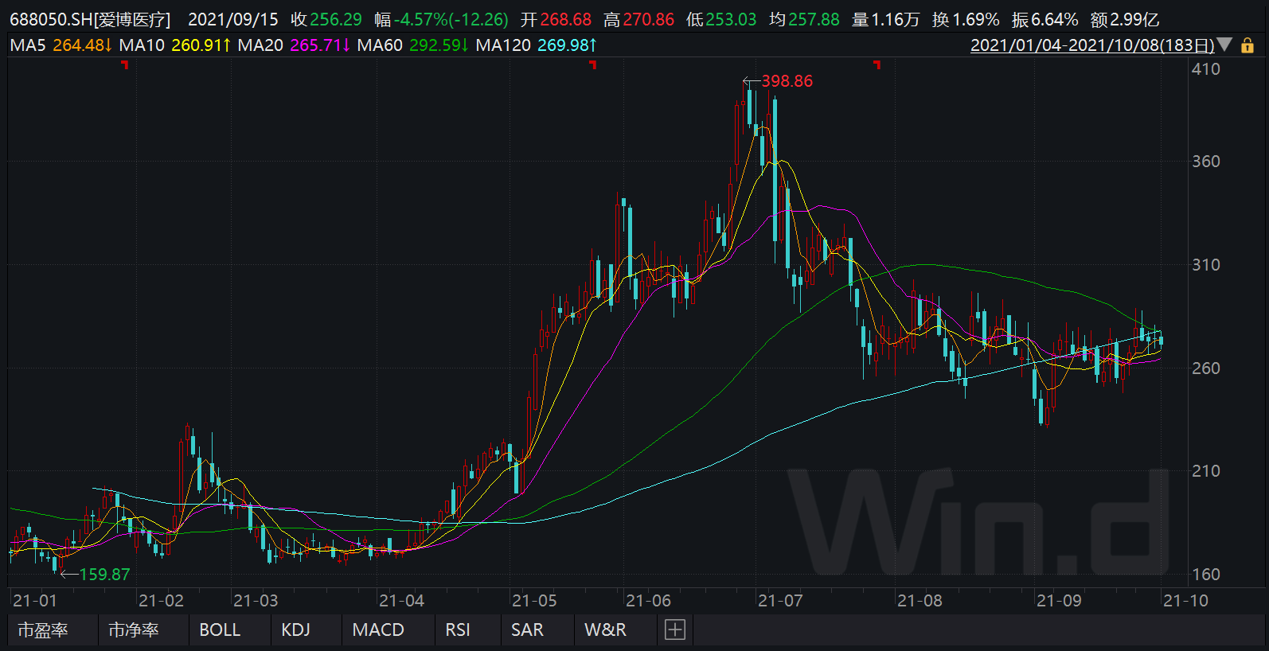Select the BOLL indicator tab
This screenshot has height=651, width=1269.
coord(220,630)
